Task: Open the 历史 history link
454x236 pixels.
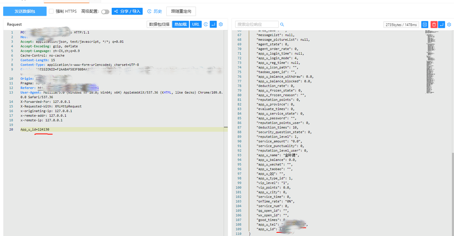Action: pyautogui.click(x=155, y=11)
